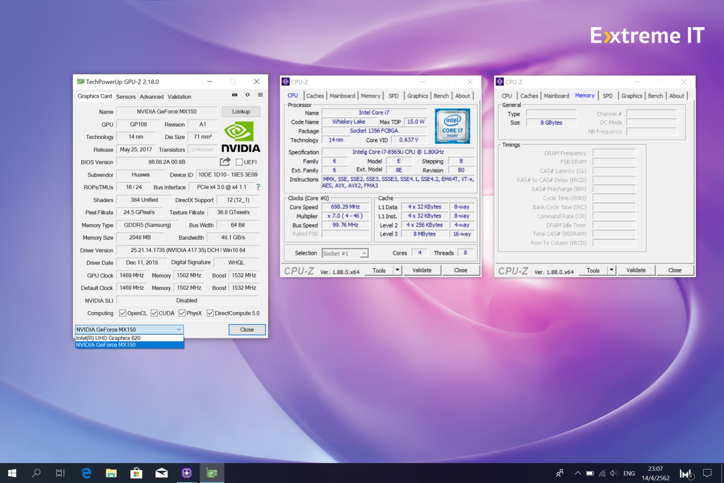
Task: Click the Core Speed 698.29 MHz value
Action: pos(345,207)
